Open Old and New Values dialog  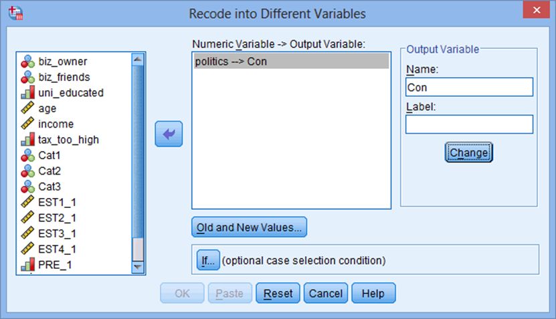pyautogui.click(x=250, y=227)
